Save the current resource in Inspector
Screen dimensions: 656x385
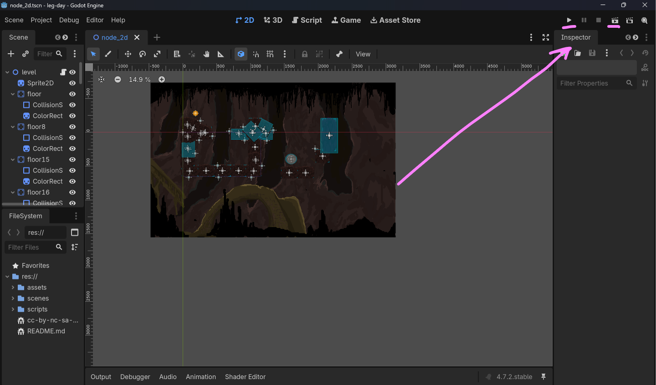pyautogui.click(x=592, y=53)
